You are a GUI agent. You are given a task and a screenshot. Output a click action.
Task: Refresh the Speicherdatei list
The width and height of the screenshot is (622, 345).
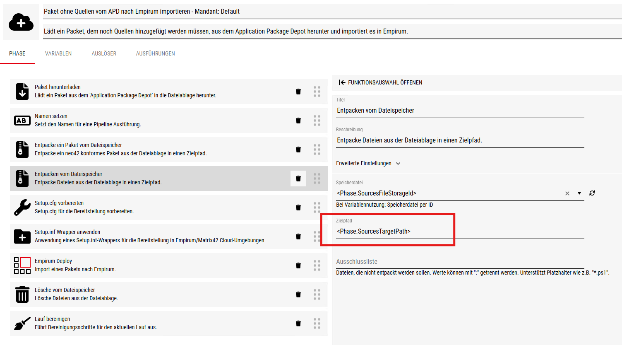pyautogui.click(x=592, y=193)
